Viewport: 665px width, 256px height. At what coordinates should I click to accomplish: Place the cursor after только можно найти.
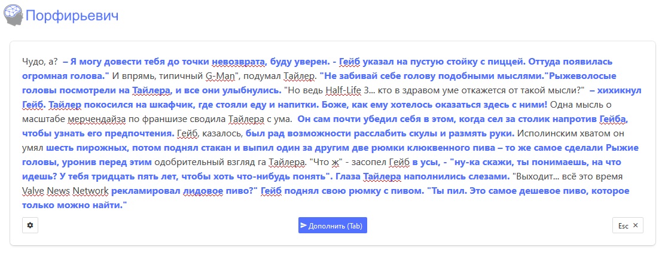[x=127, y=205]
